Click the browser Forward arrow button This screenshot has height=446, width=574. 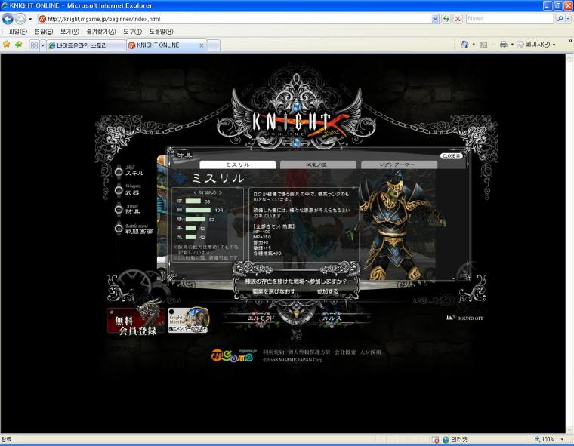[20, 19]
